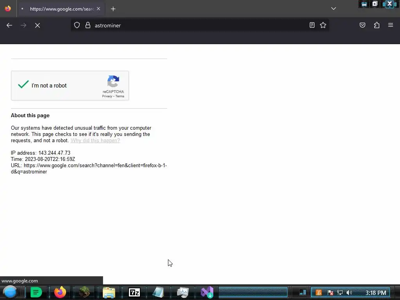Click the About this page heading
The height and width of the screenshot is (300, 400).
point(30,115)
